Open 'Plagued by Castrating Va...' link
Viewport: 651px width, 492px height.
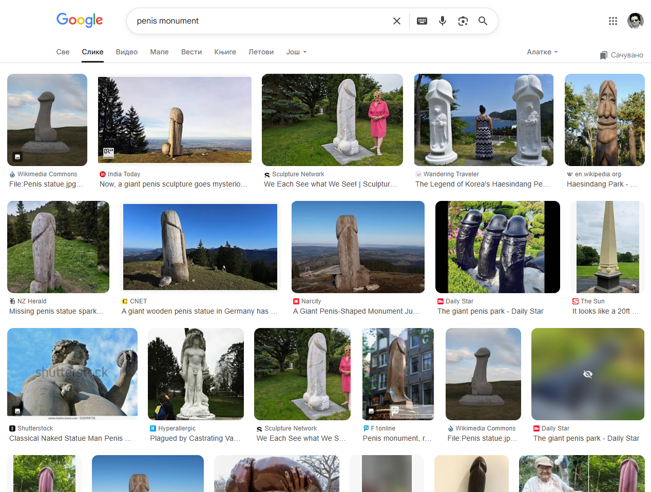coord(195,438)
